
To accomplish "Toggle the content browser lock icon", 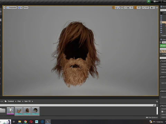I will click(x=157, y=101).
